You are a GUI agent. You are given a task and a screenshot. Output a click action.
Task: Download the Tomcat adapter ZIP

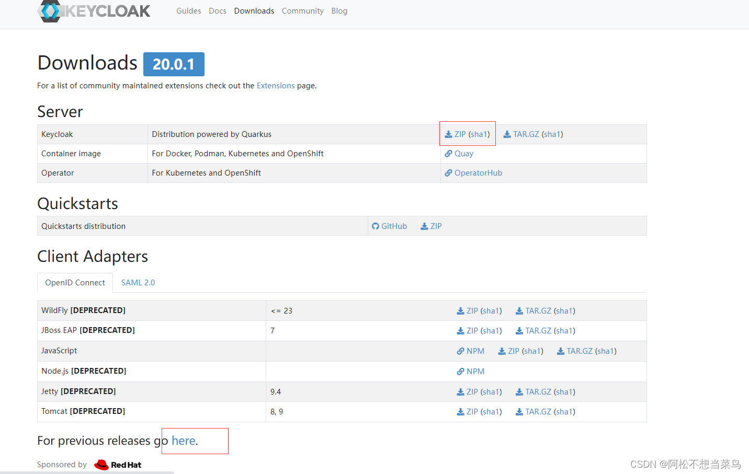472,412
